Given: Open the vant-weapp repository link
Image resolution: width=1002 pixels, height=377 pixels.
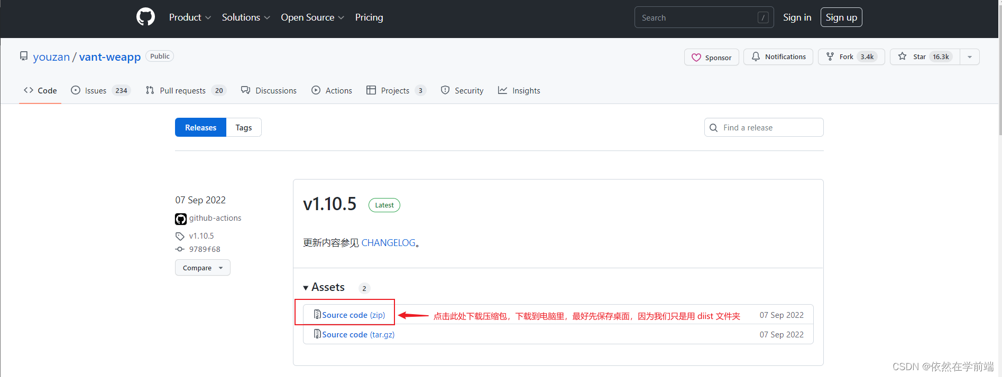Looking at the screenshot, I should coord(110,57).
